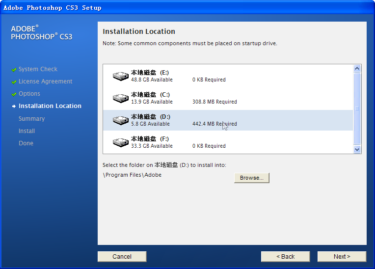
Task: Click the Adobe Photoshop CS3 logo text
Action: 42,32
